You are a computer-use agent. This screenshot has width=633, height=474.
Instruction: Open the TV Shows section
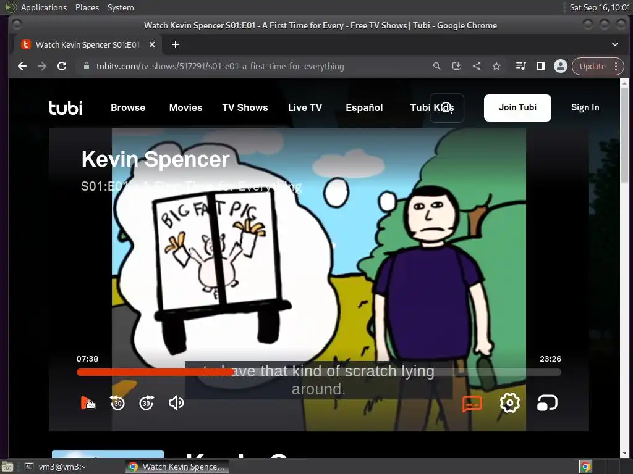245,107
